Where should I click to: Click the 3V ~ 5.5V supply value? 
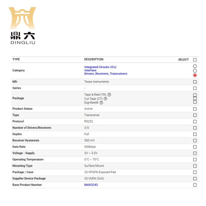[91, 153]
